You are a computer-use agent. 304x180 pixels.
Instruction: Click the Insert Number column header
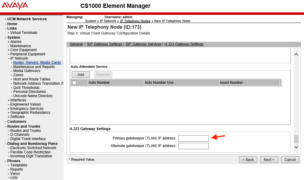click(x=250, y=83)
